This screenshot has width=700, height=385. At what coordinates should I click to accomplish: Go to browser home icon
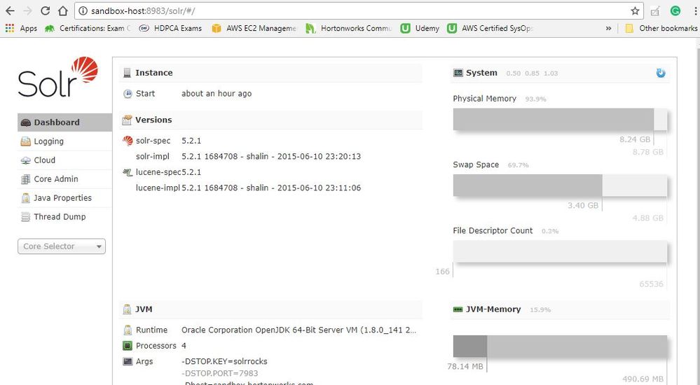[x=63, y=10]
